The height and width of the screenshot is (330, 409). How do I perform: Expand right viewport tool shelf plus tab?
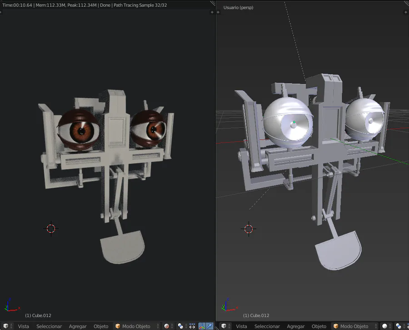pos(218,12)
